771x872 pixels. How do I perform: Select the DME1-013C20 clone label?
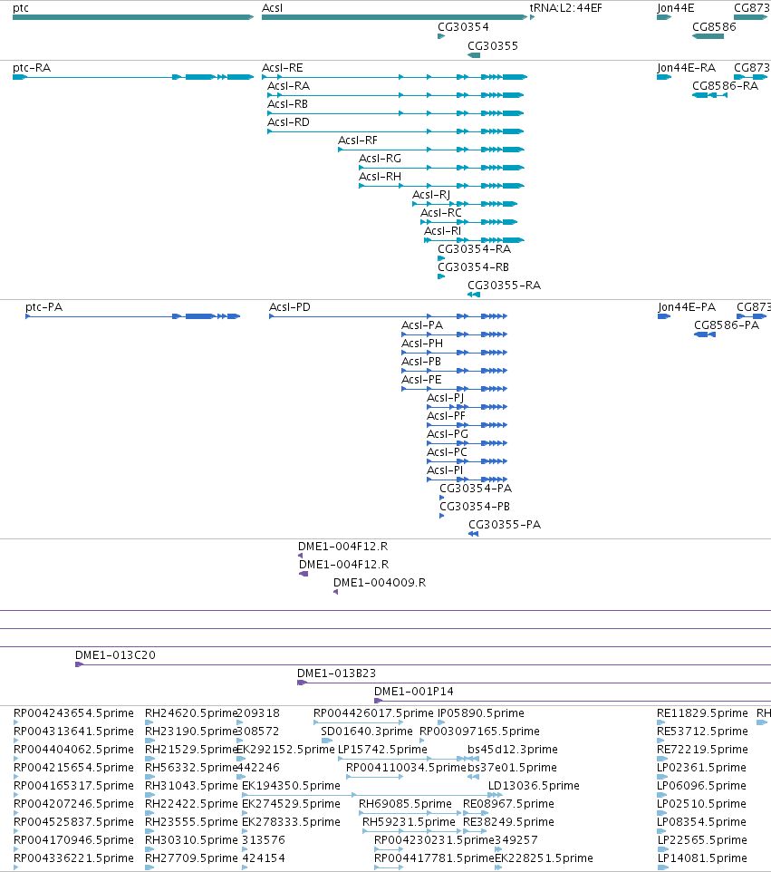tap(116, 655)
